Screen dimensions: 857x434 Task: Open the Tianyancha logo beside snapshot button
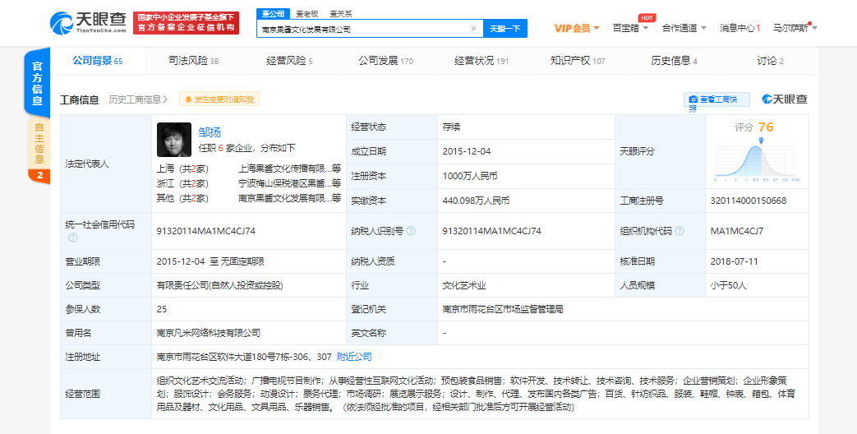click(x=785, y=99)
